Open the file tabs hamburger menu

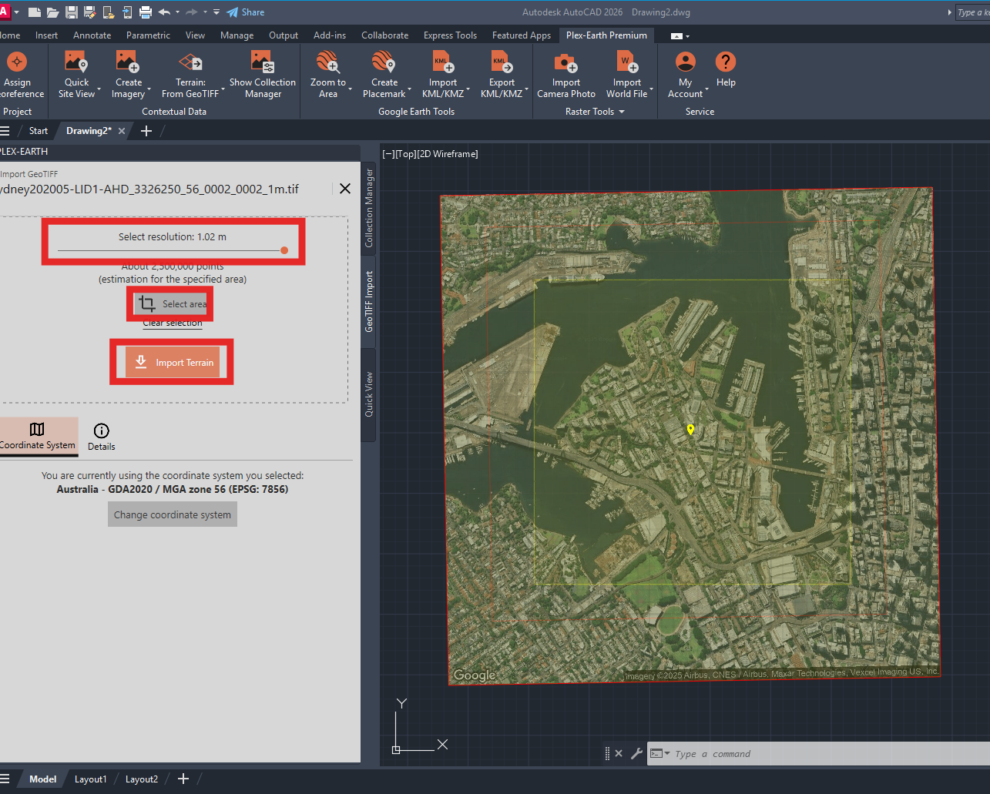coord(5,131)
